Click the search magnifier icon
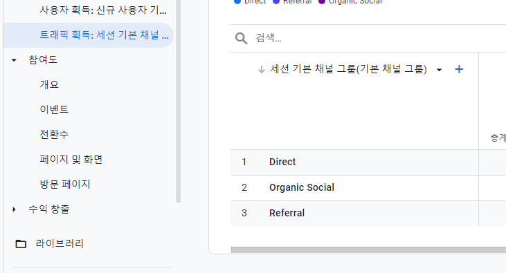 pos(241,38)
